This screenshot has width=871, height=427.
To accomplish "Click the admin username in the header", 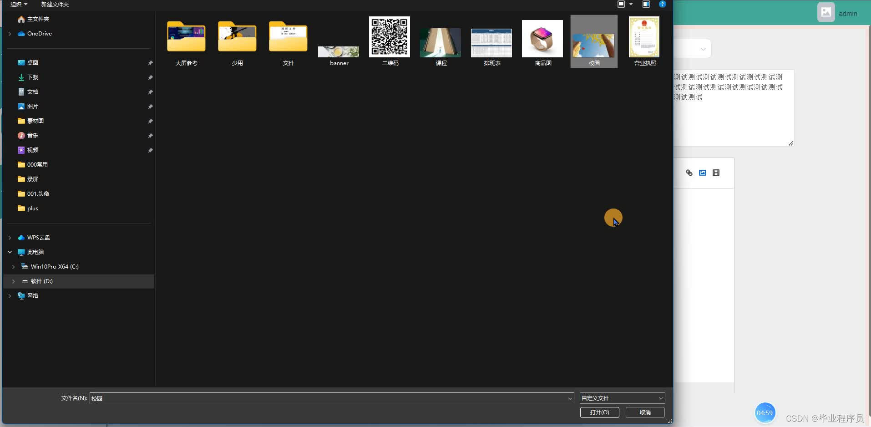I will pos(848,14).
